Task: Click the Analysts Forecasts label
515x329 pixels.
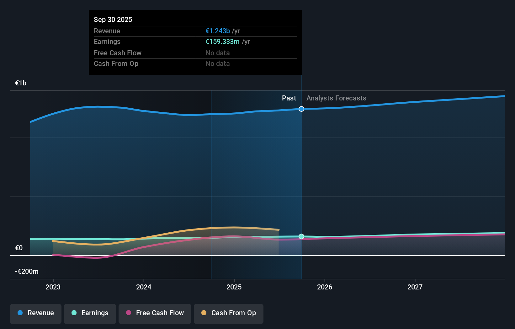Action: [336, 98]
